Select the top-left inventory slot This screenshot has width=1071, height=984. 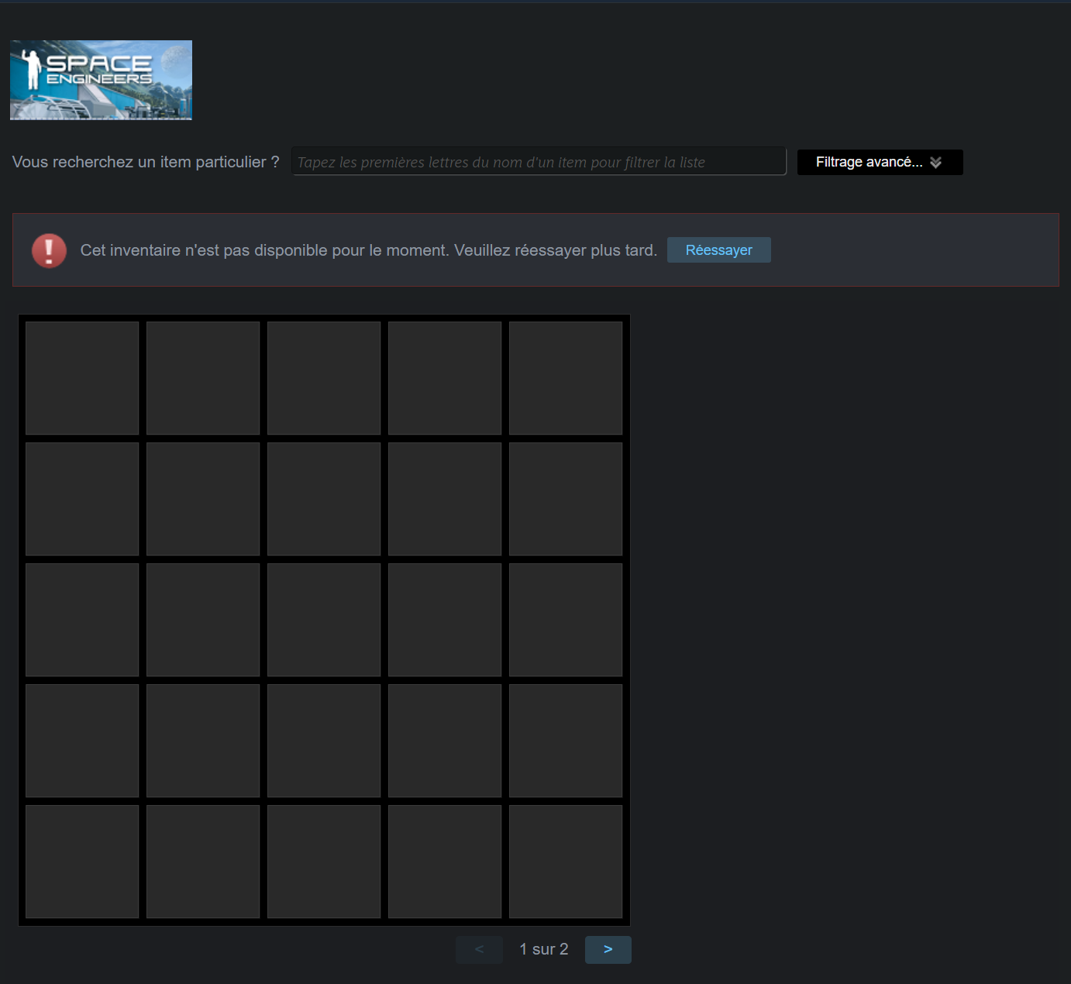82,378
